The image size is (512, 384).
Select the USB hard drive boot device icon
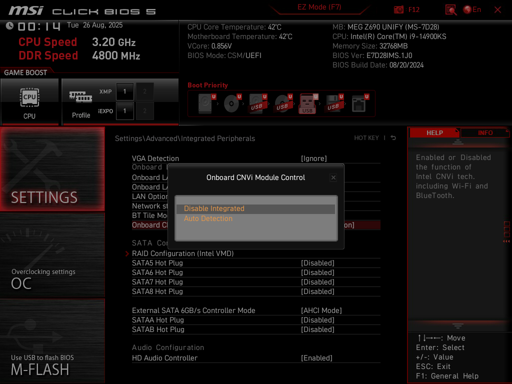(258, 103)
